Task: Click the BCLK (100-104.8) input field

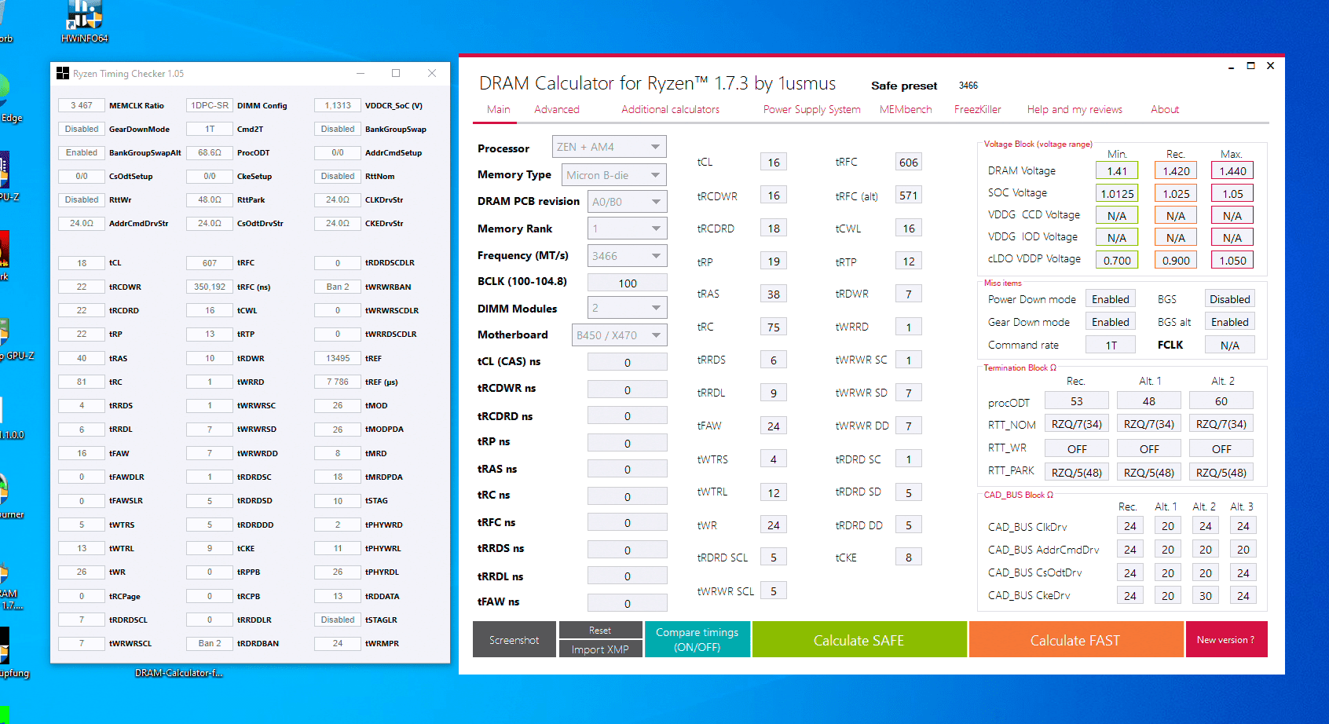Action: click(x=627, y=283)
